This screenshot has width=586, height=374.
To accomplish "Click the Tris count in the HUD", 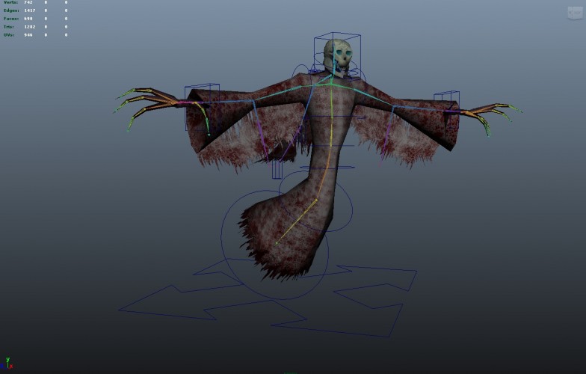I will coord(30,27).
